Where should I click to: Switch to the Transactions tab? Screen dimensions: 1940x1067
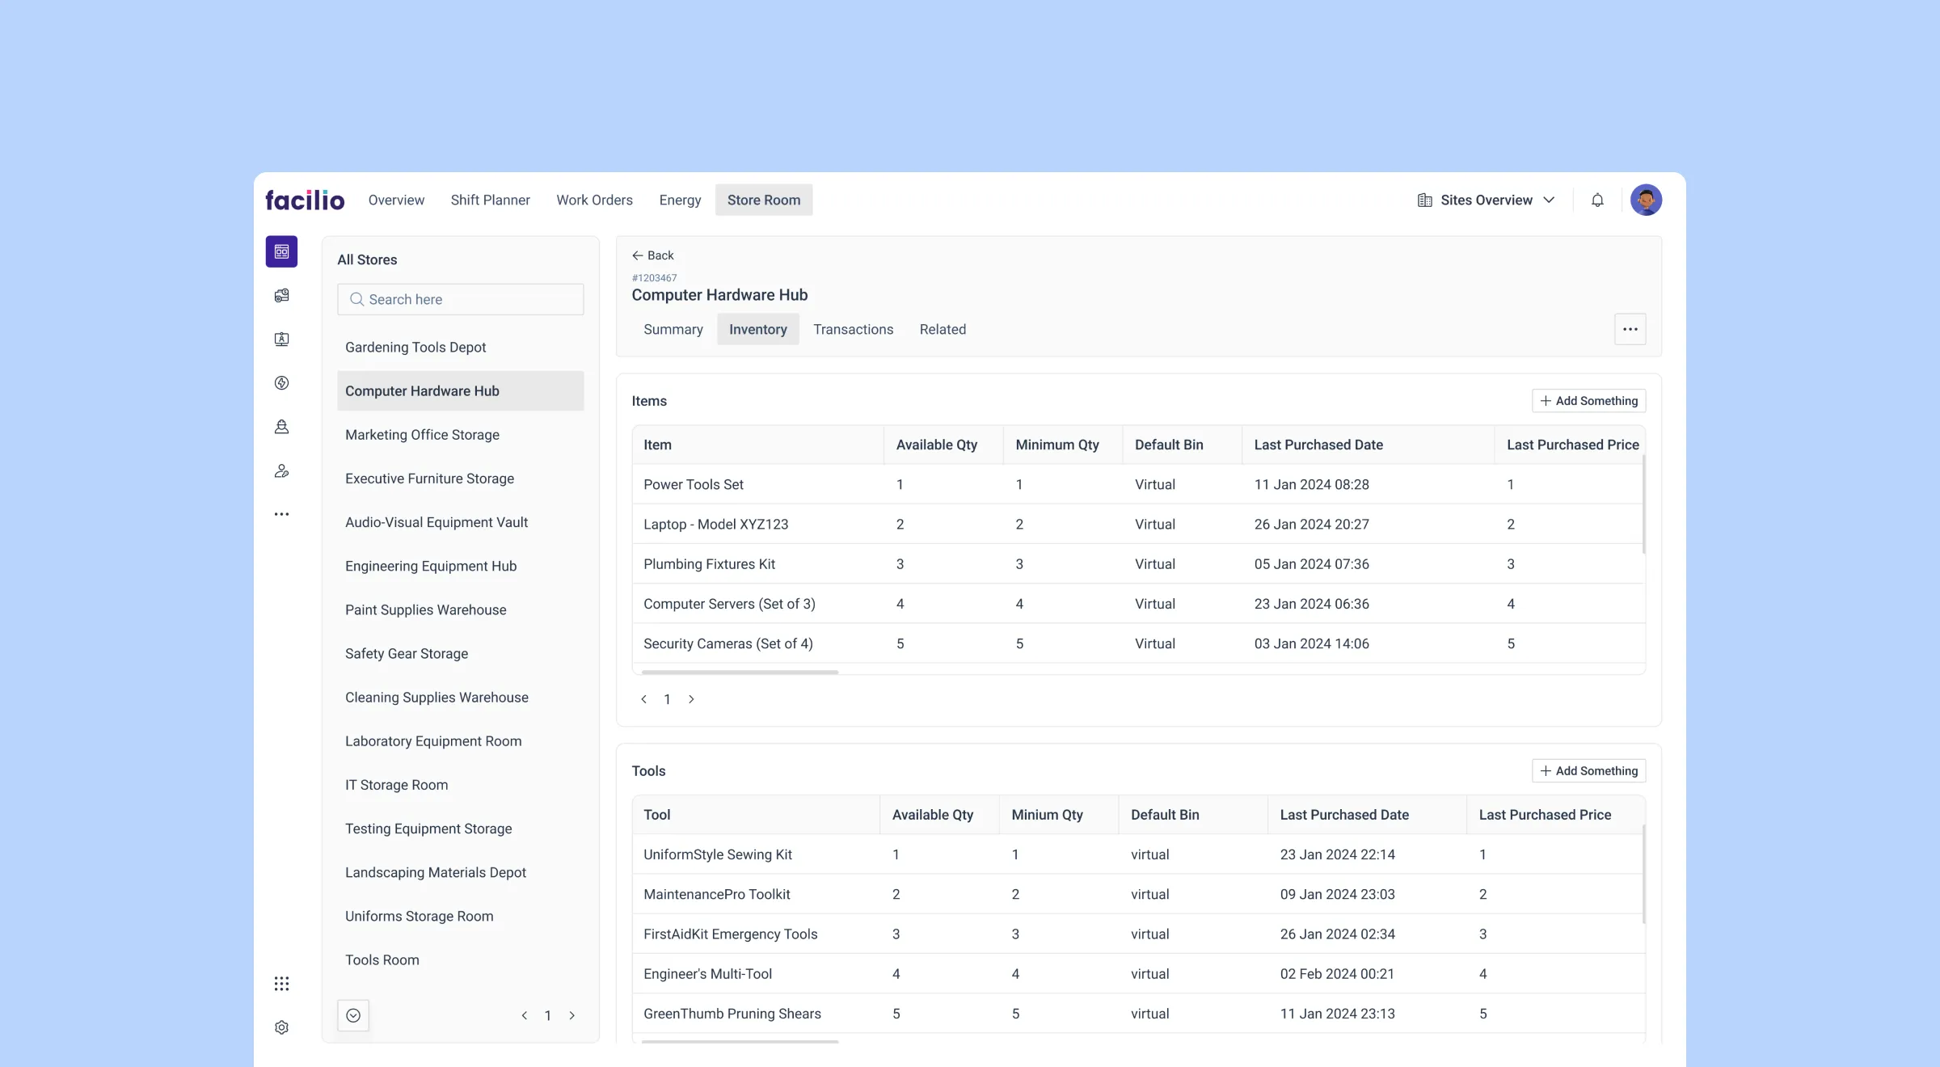point(853,329)
